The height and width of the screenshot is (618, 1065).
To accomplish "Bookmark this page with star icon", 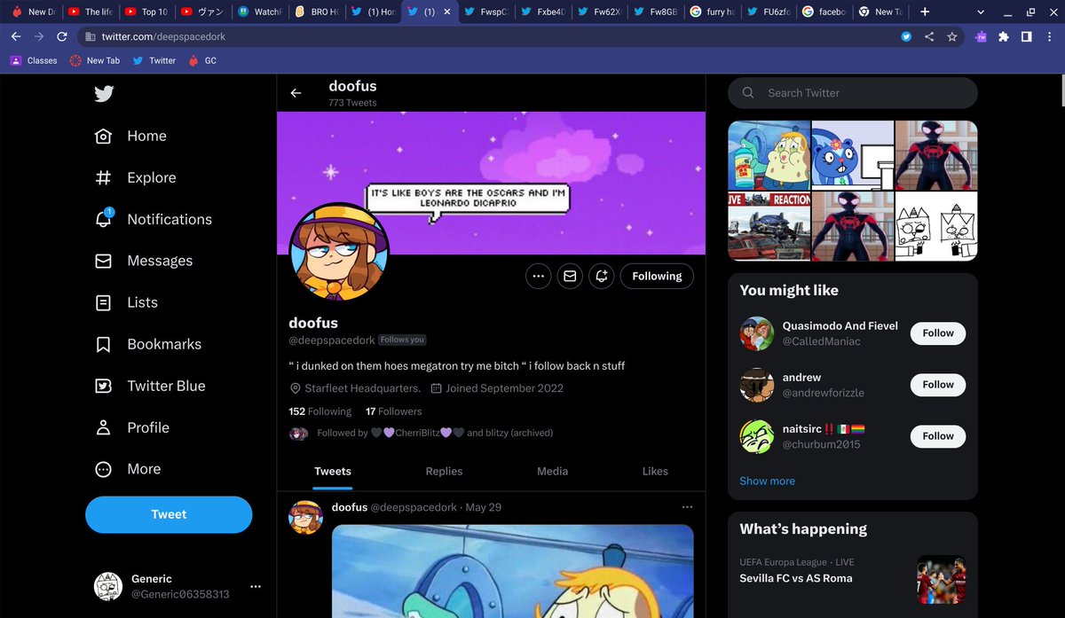I will pos(952,36).
